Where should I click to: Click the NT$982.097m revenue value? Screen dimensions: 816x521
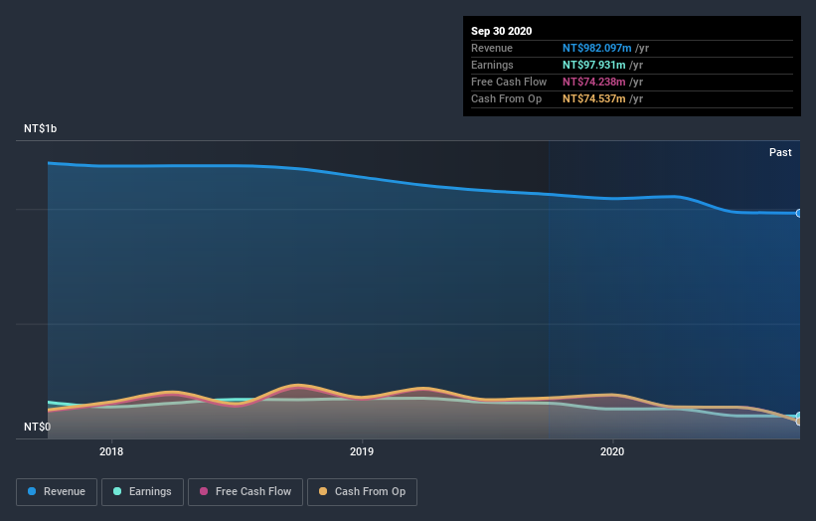597,48
